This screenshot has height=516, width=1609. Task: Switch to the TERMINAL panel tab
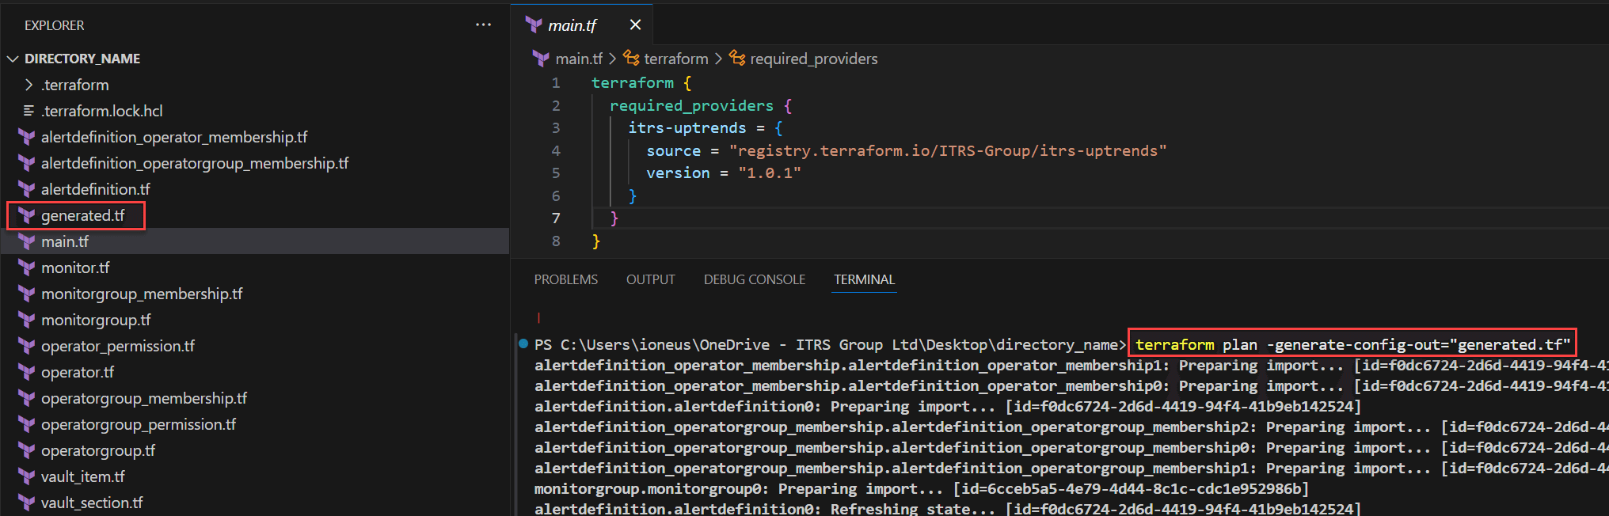(864, 279)
